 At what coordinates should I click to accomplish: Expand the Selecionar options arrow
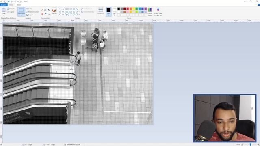click(x=21, y=15)
